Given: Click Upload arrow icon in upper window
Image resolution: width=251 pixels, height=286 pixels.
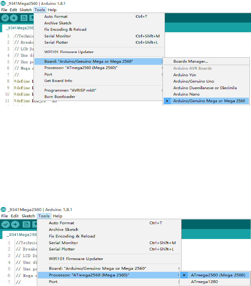Looking at the screenshot, I should [14, 18].
